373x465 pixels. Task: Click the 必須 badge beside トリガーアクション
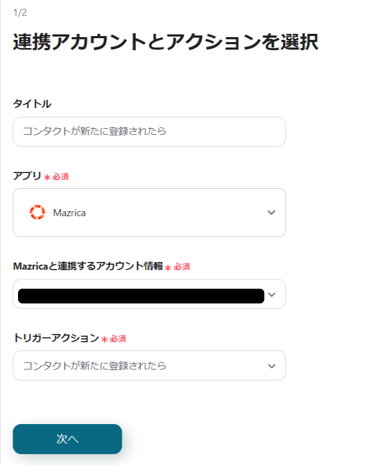pyautogui.click(x=118, y=338)
